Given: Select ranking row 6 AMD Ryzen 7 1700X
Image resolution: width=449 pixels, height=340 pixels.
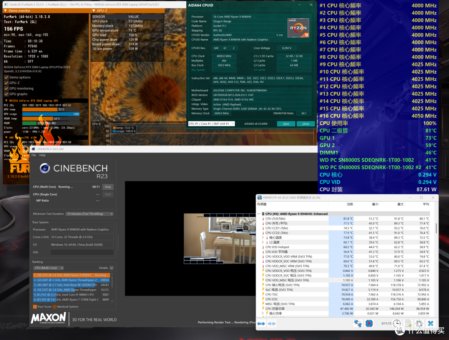Looking at the screenshot, I should [x=72, y=300].
